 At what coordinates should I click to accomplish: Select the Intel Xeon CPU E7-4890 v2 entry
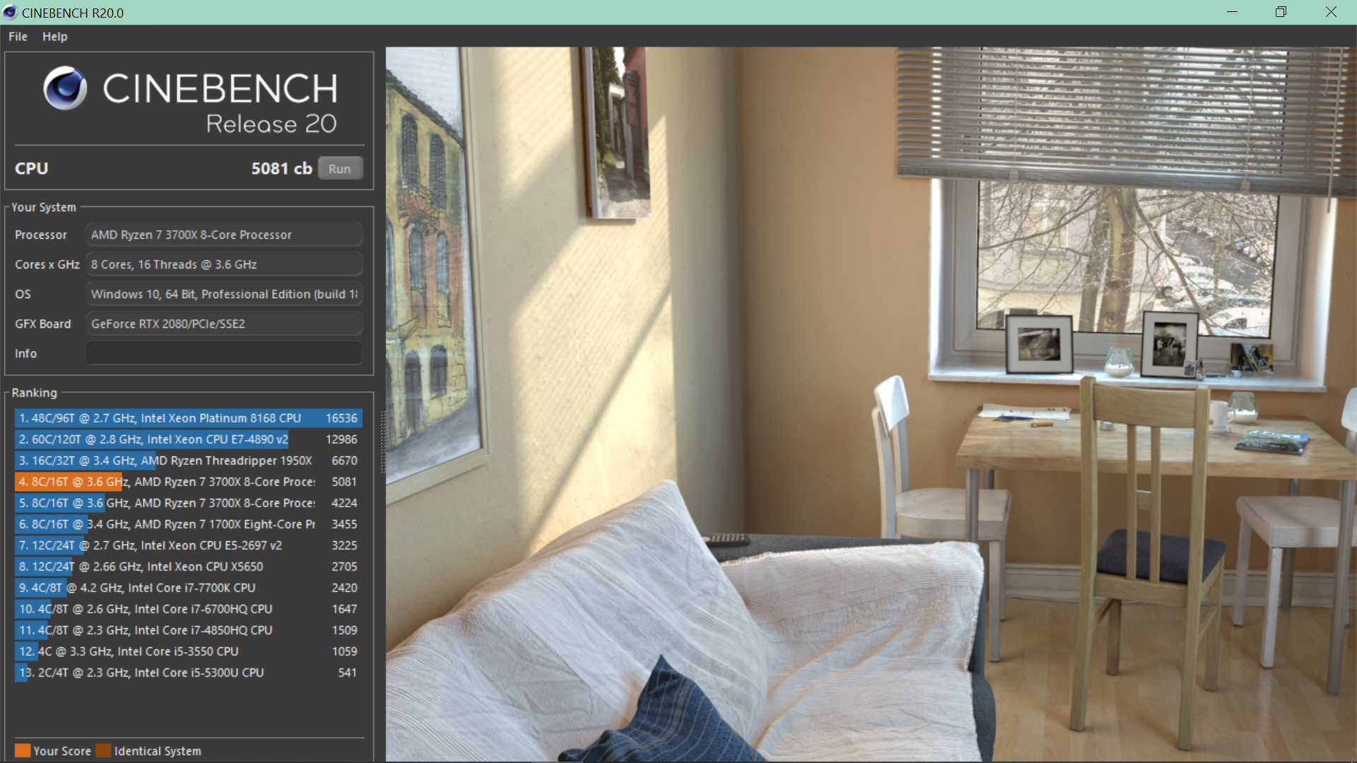click(x=187, y=439)
